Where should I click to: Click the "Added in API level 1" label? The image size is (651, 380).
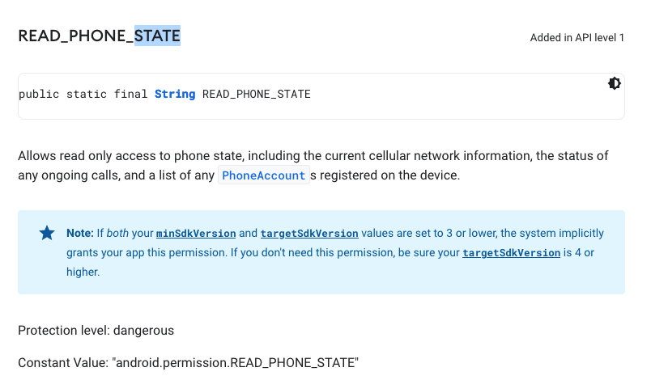point(577,38)
